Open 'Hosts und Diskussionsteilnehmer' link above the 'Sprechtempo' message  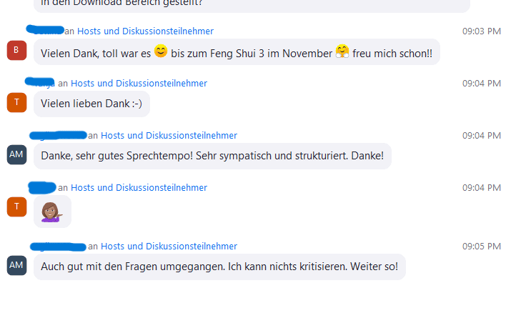point(169,136)
